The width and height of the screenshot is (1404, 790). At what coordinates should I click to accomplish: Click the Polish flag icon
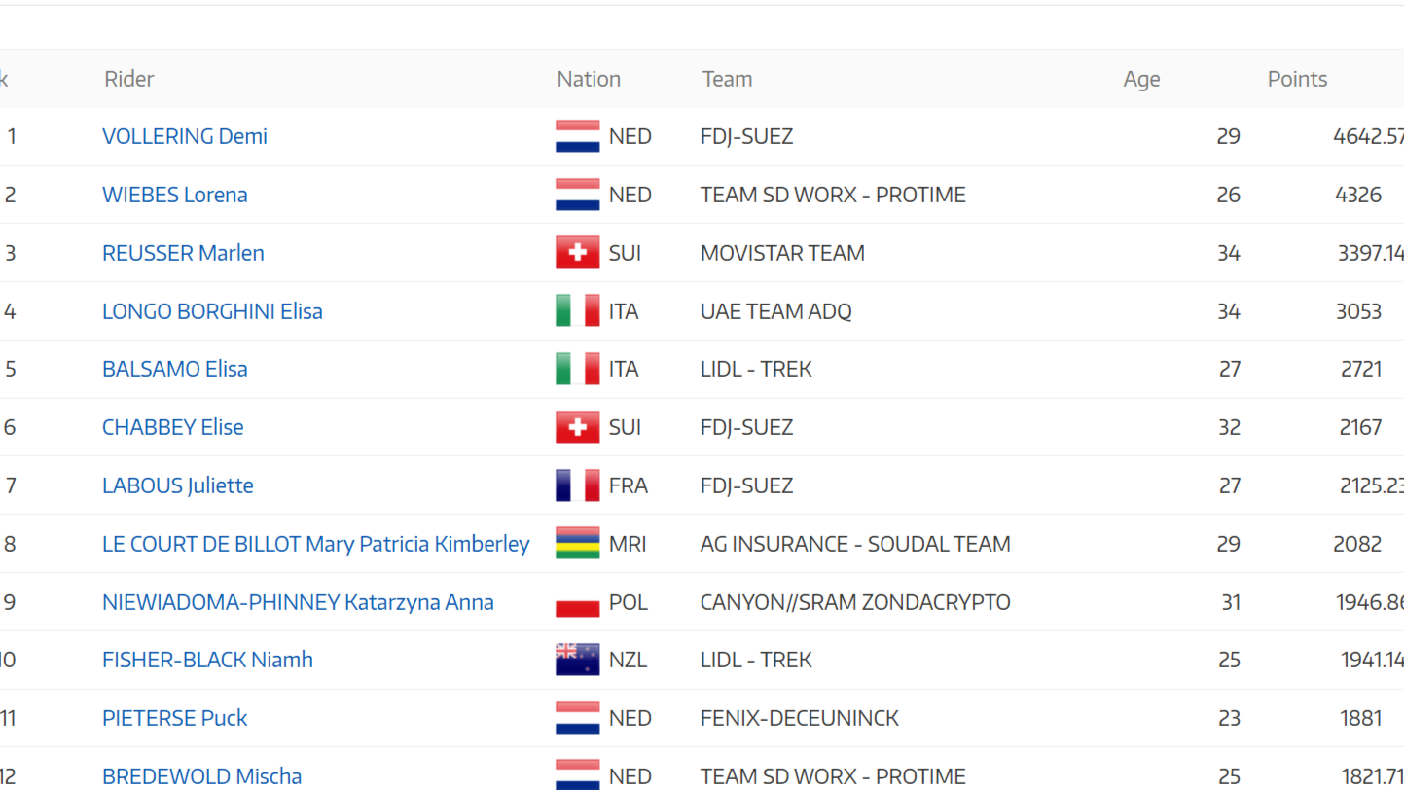point(577,602)
